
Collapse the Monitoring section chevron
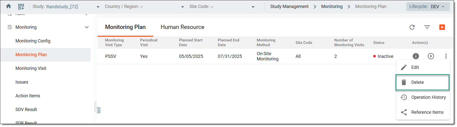(x=87, y=27)
